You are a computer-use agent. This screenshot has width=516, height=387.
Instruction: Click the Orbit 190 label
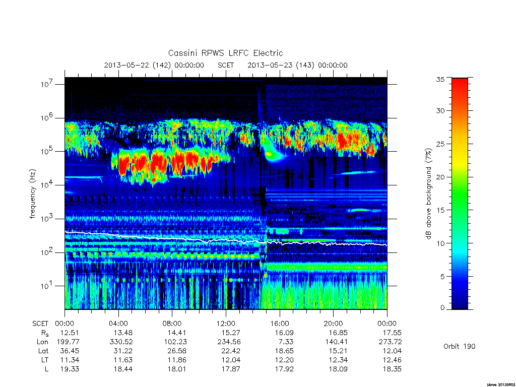click(460, 346)
